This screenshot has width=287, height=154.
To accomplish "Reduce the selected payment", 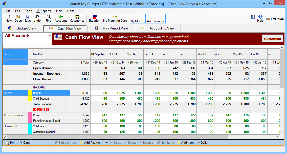I will pyautogui.click(x=146, y=143).
